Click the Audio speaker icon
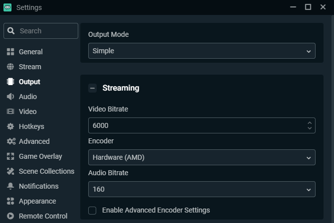Viewport: 334px width, 223px height. pyautogui.click(x=10, y=97)
